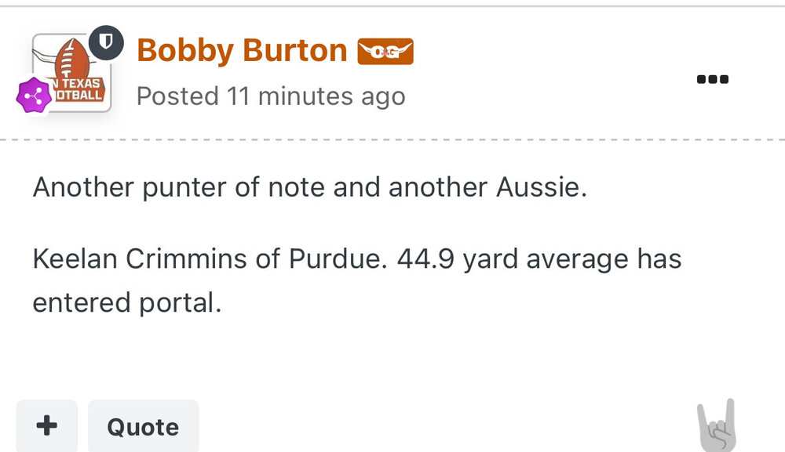Click the moderator shield badge on avatar
785x452 pixels.
(x=107, y=42)
